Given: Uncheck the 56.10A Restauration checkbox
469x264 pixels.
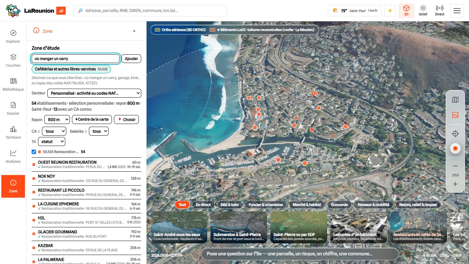Looking at the screenshot, I should pos(34,152).
